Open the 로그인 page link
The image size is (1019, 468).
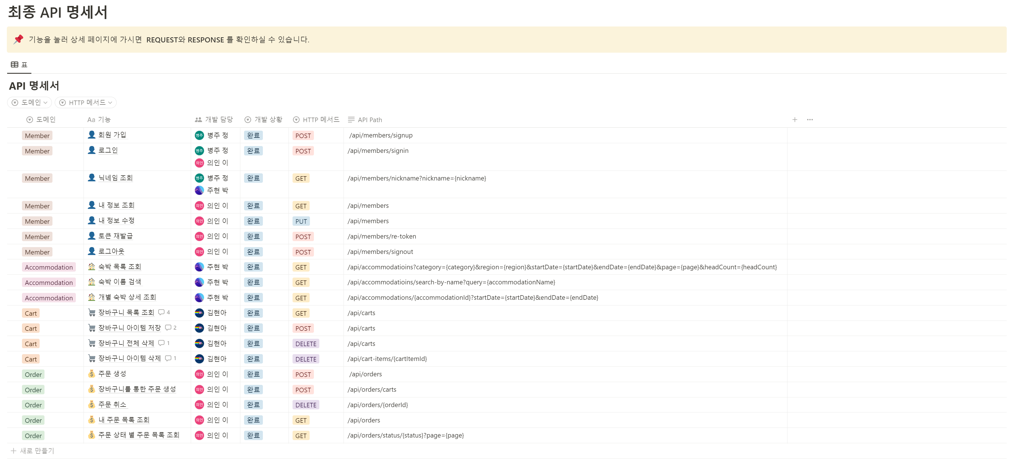(108, 151)
